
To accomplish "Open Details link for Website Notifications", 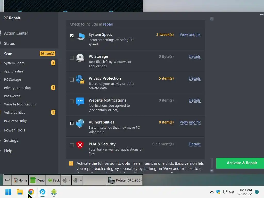I will (x=195, y=100).
